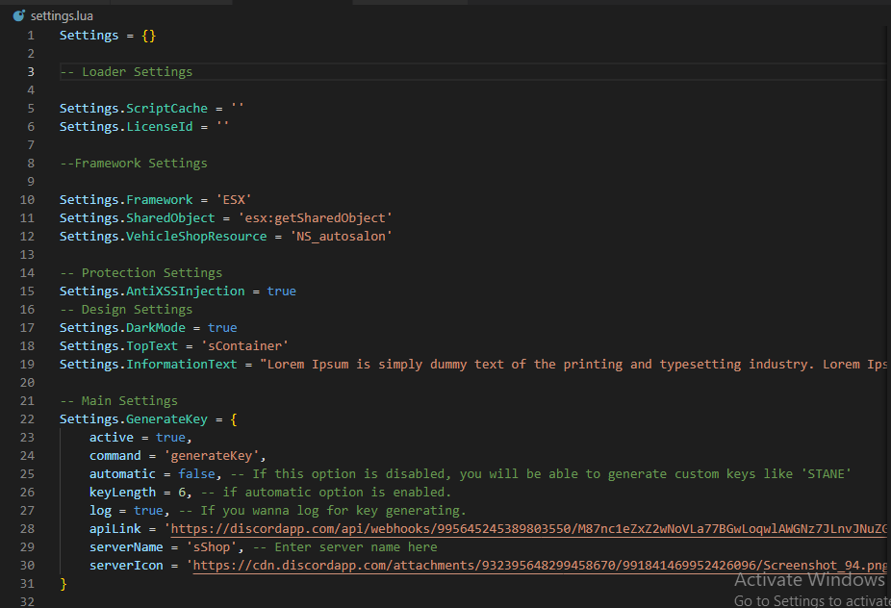Viewport: 891px width, 608px height.
Task: Click the '-- Loader Settings' comment
Action: [126, 71]
